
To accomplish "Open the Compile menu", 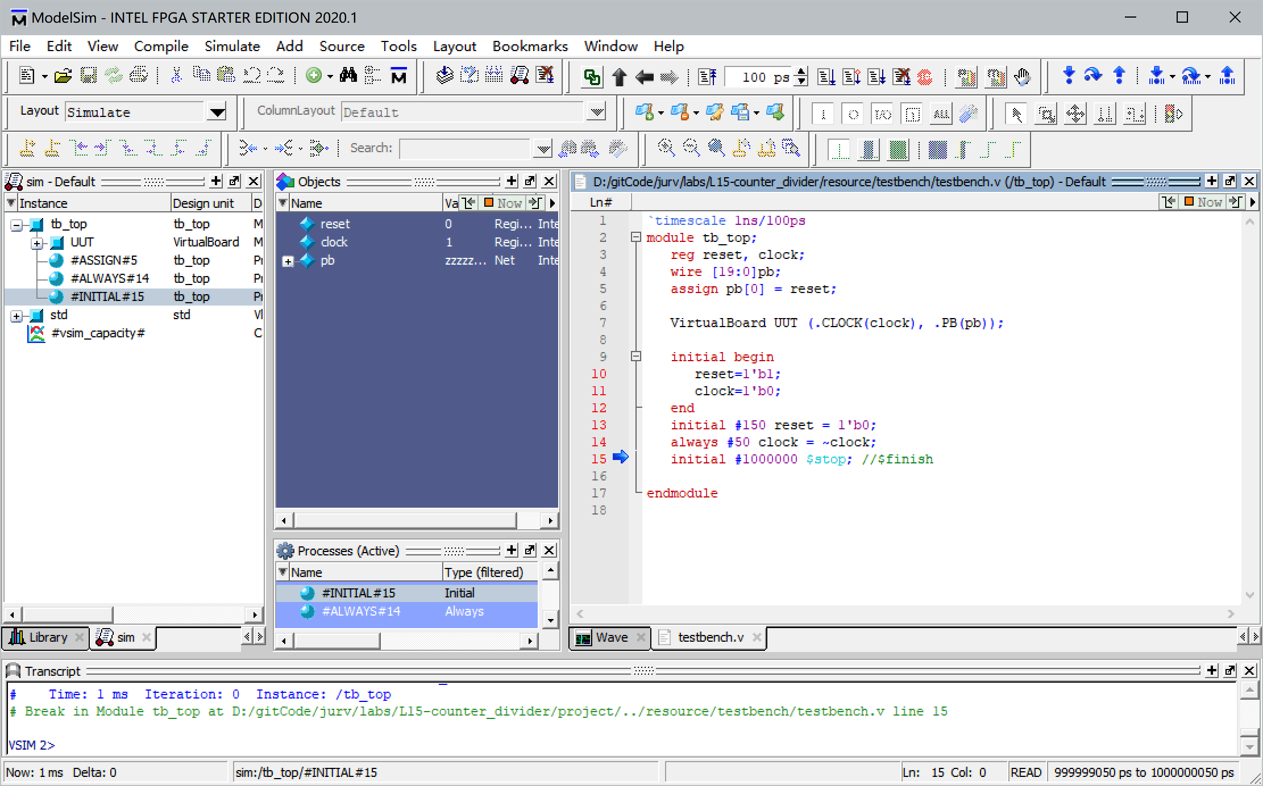I will (161, 46).
